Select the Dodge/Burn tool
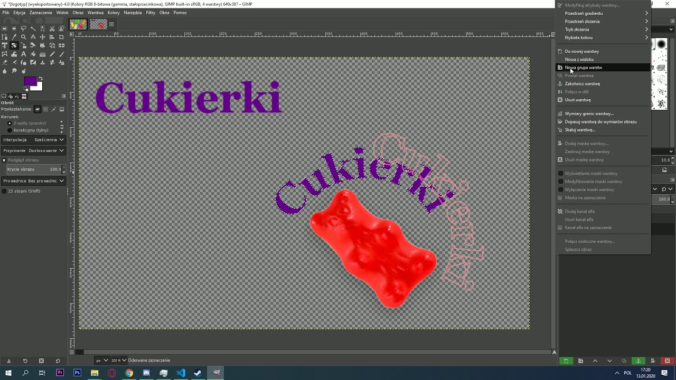676x380 pixels. pyautogui.click(x=23, y=71)
